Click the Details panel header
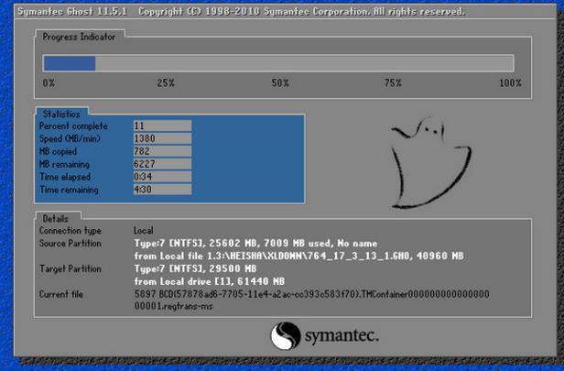The width and height of the screenshot is (564, 371). click(x=56, y=219)
